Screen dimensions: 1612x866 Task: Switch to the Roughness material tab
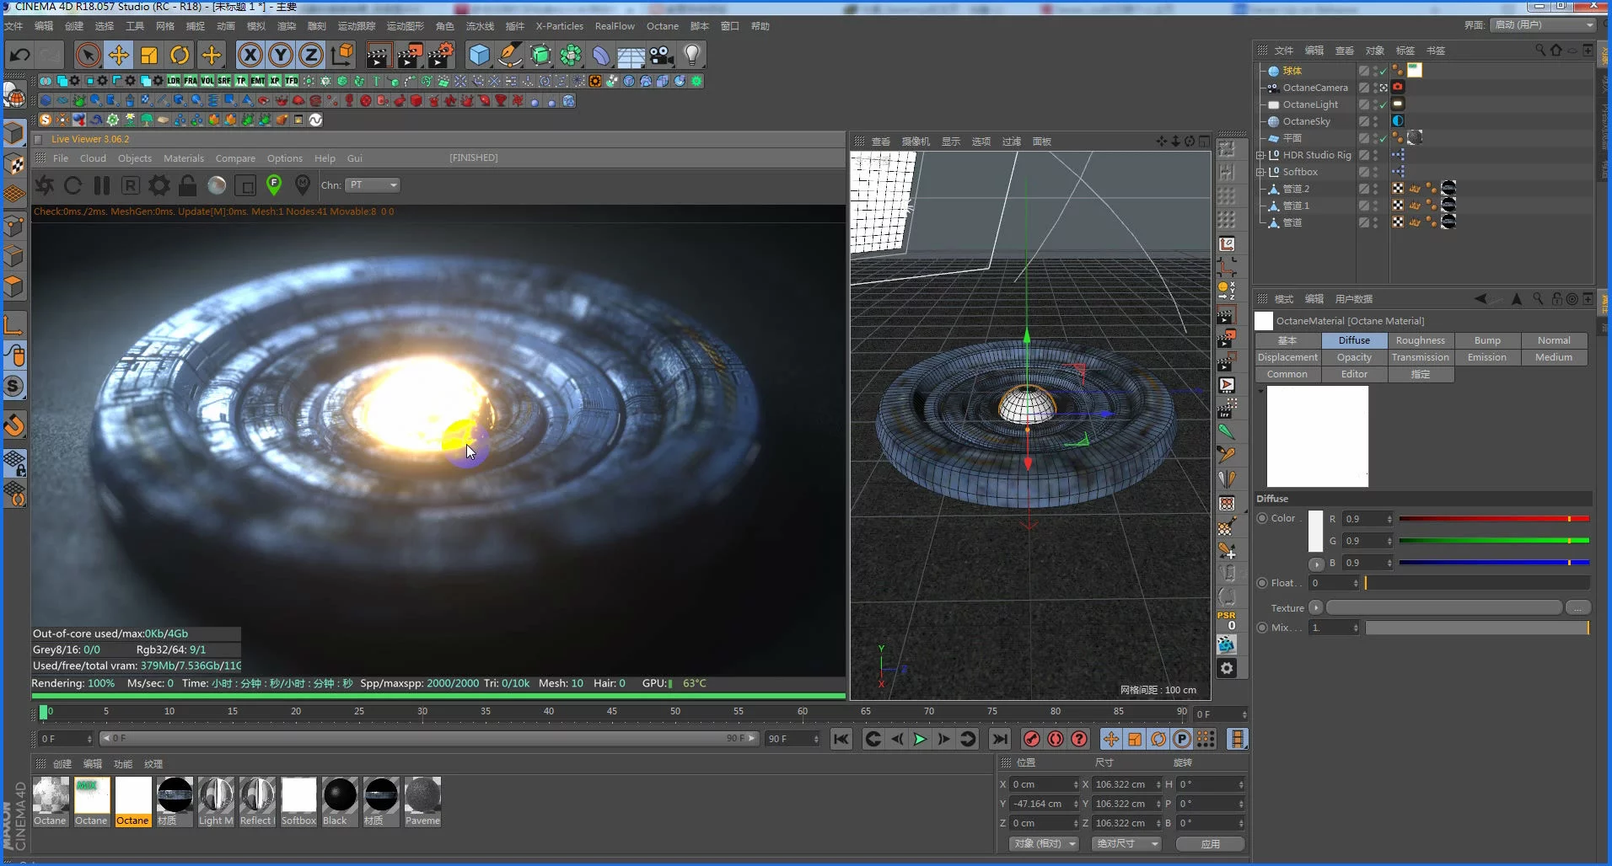tap(1420, 340)
